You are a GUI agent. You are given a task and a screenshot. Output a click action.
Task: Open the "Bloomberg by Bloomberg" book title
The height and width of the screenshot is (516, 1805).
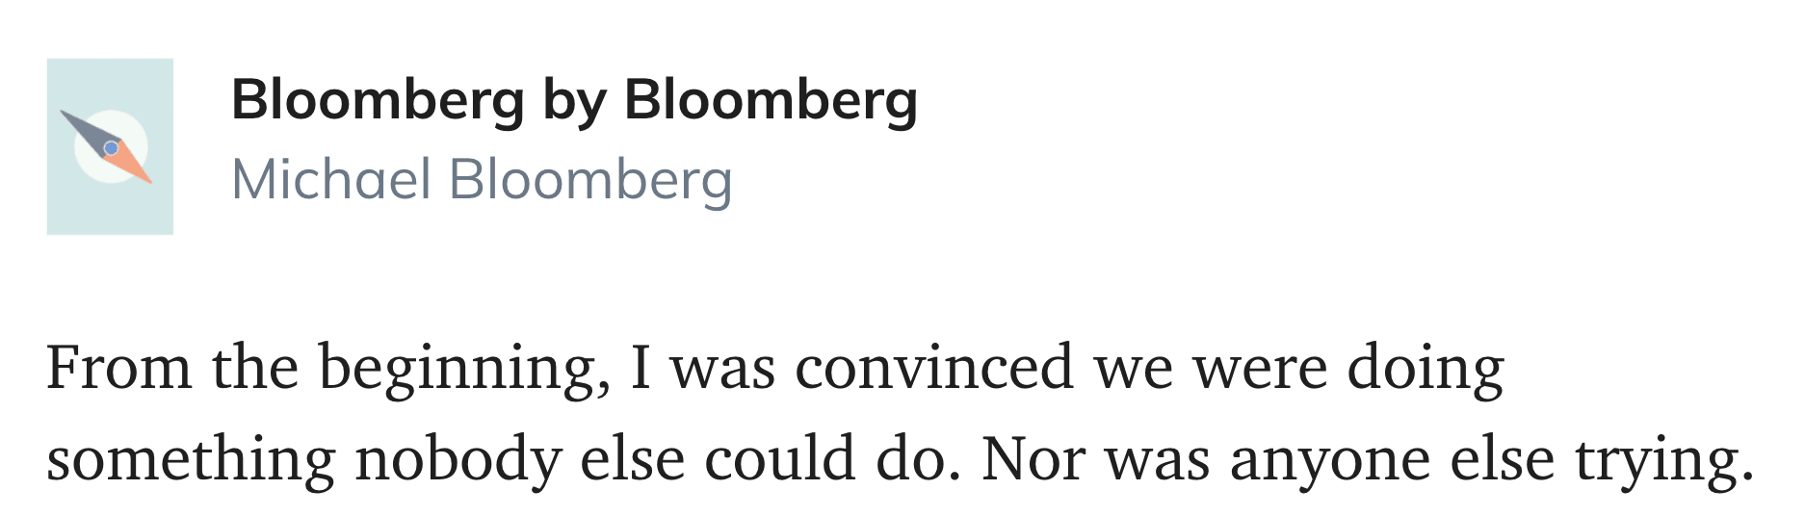click(574, 100)
